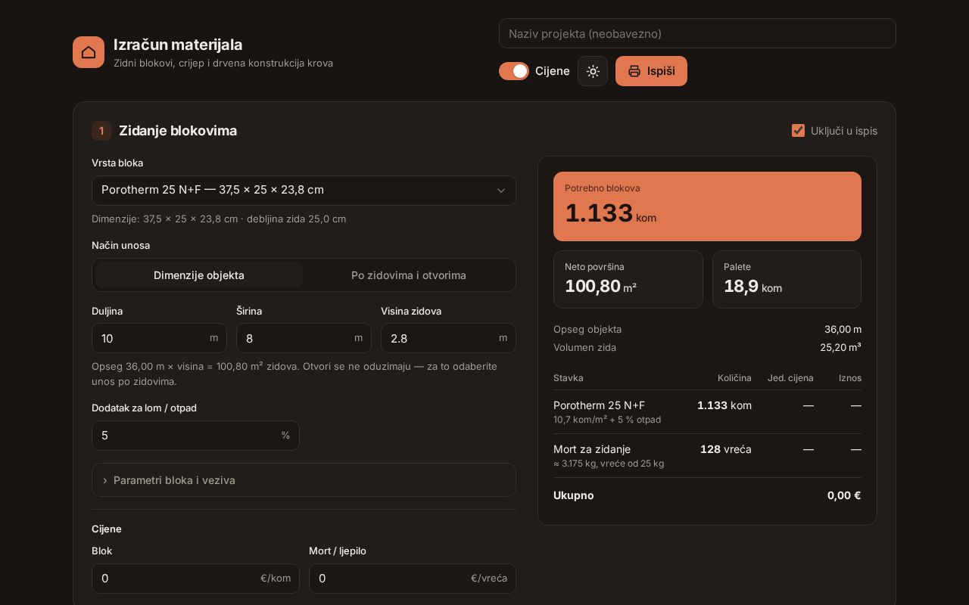Viewport: 969px width, 605px height.
Task: Click the 128 vreća quantity cell
Action: point(725,449)
